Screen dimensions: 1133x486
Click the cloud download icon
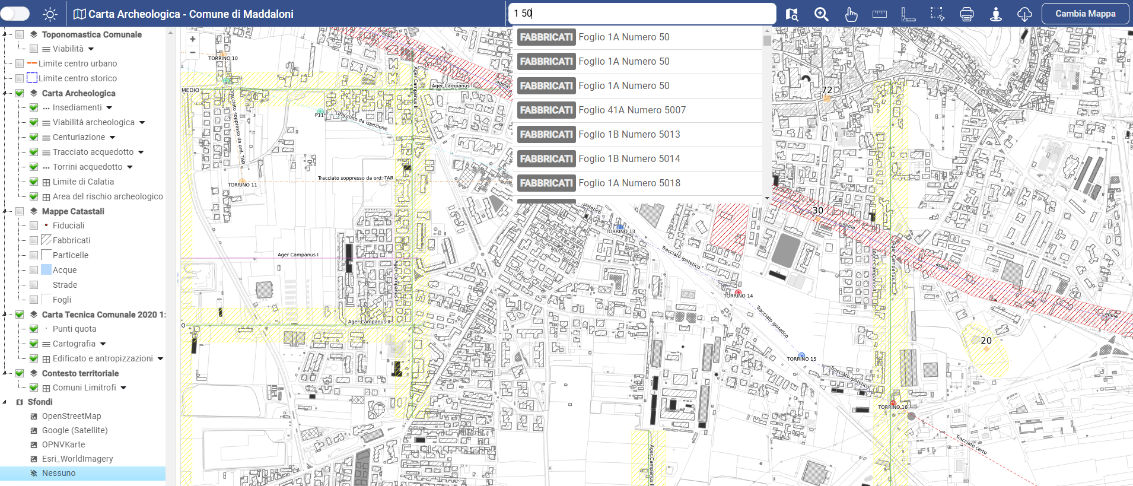pyautogui.click(x=1024, y=14)
